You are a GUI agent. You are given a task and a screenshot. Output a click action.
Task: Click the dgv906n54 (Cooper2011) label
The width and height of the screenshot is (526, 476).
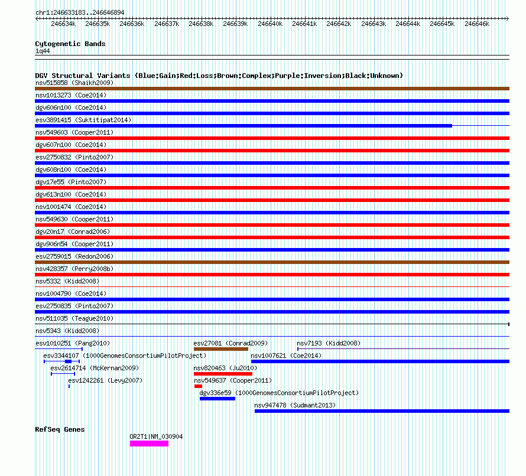(x=74, y=244)
